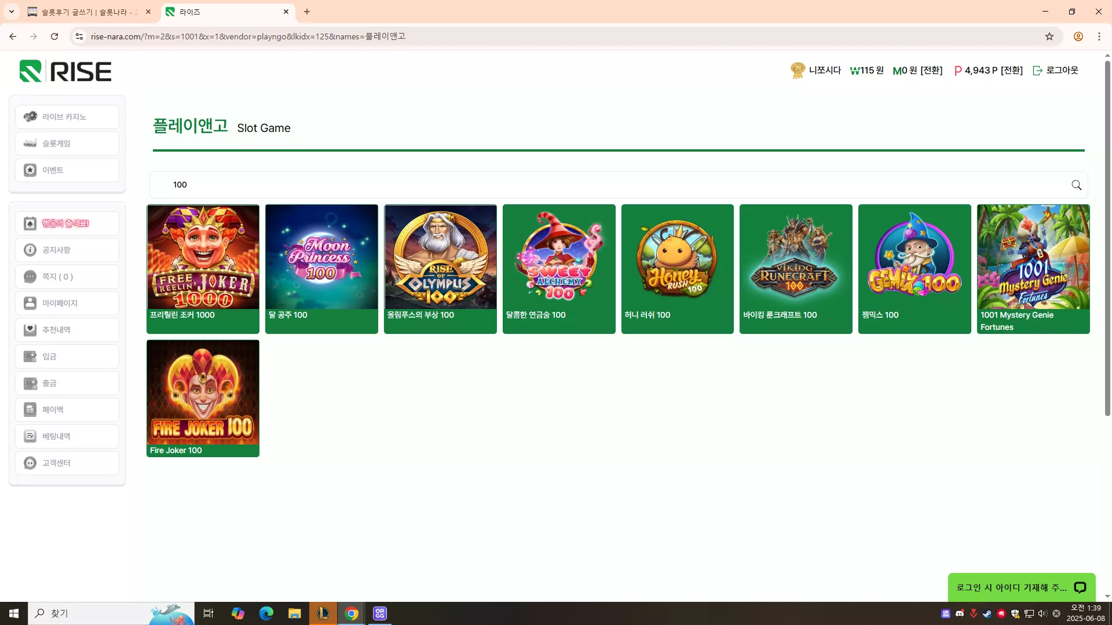This screenshot has height=625, width=1112.
Task: Click 전환 next to M0 원
Action: [931, 71]
